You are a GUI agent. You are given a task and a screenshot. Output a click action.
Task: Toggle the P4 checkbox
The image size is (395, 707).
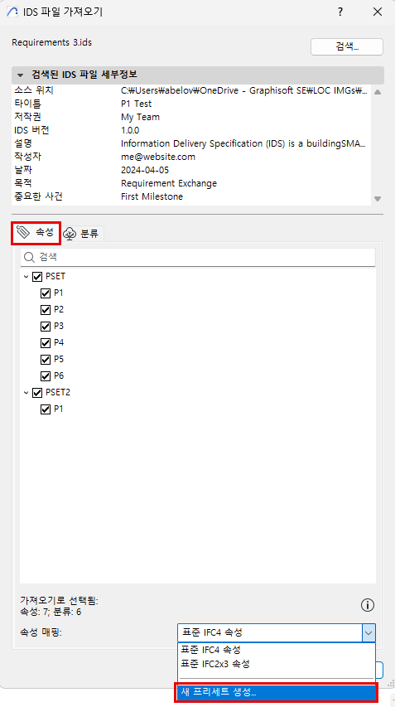tap(45, 343)
